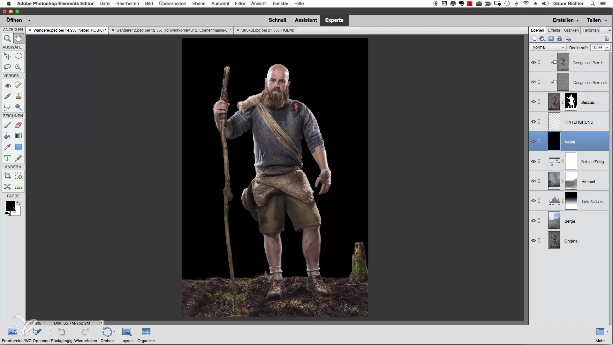The height and width of the screenshot is (345, 613).
Task: Select the Zoom tool in the toolbox
Action: pos(7,39)
